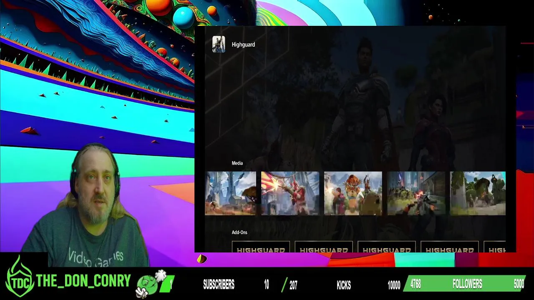The height and width of the screenshot is (300, 534).
Task: Open the fourth media thumbnail with first-person weapon view
Action: tap(416, 193)
